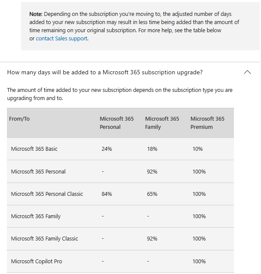Click the 65% cell for Personal Classic

coord(152,194)
